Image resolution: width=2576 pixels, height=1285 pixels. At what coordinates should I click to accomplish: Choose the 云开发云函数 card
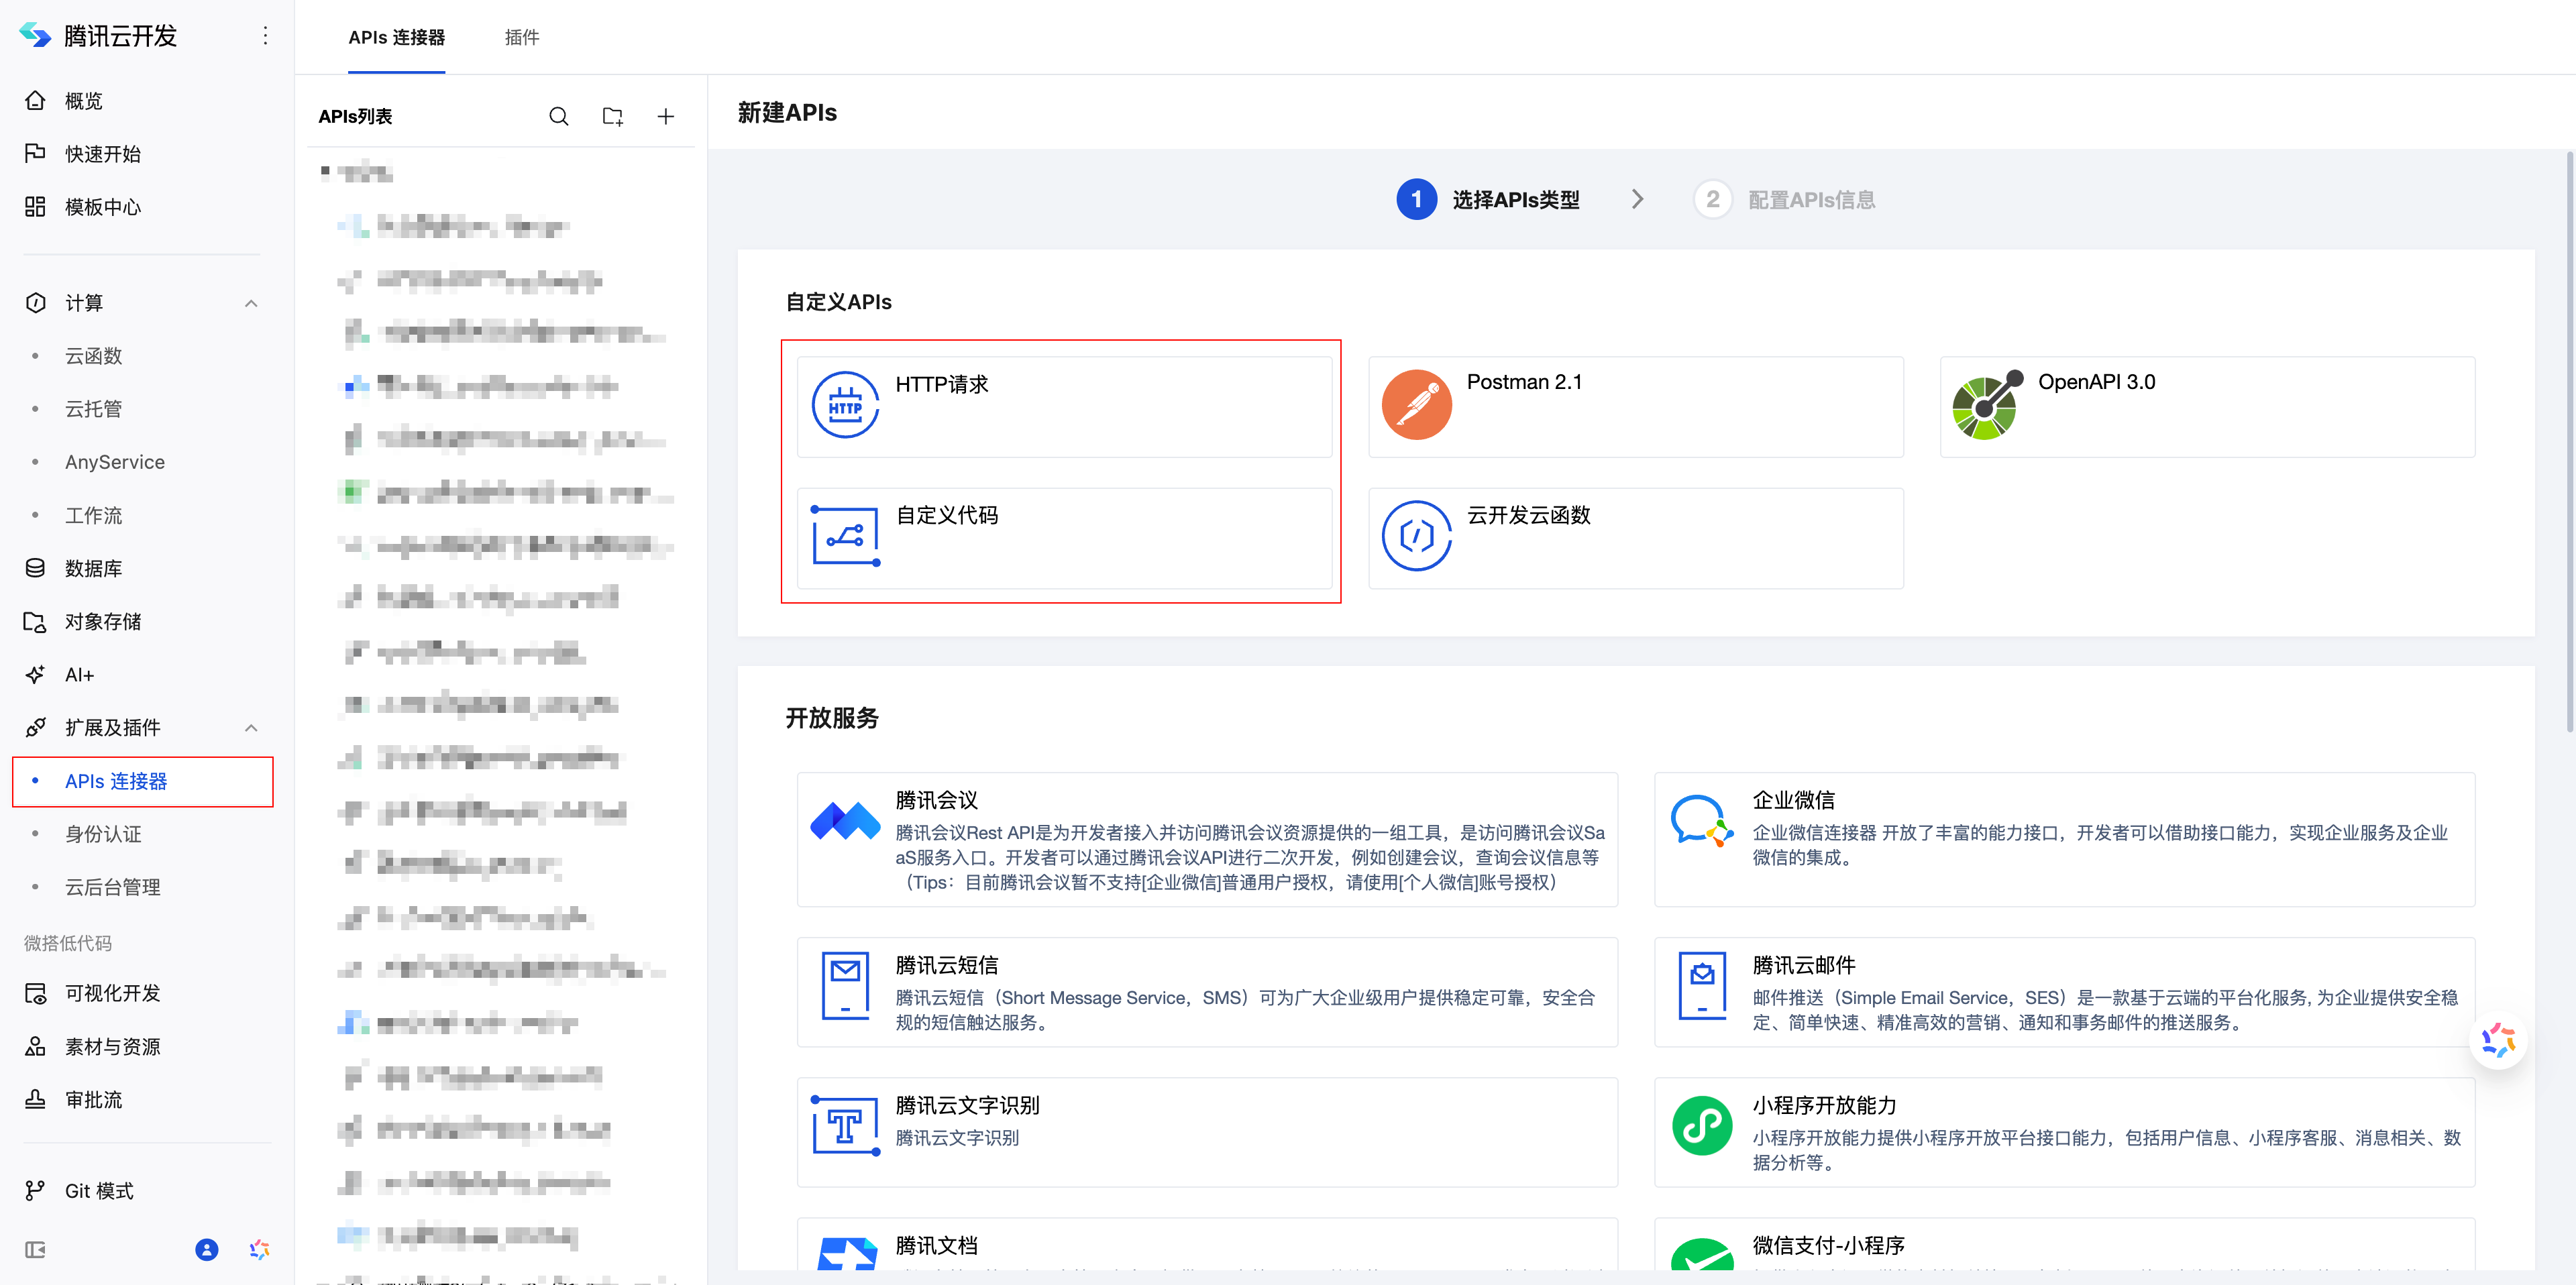(x=1636, y=538)
